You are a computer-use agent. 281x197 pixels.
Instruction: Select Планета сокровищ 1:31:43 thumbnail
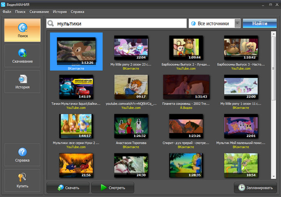pos(186,87)
